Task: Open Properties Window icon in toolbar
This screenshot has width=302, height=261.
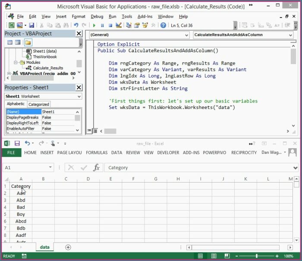Action: coord(137,25)
